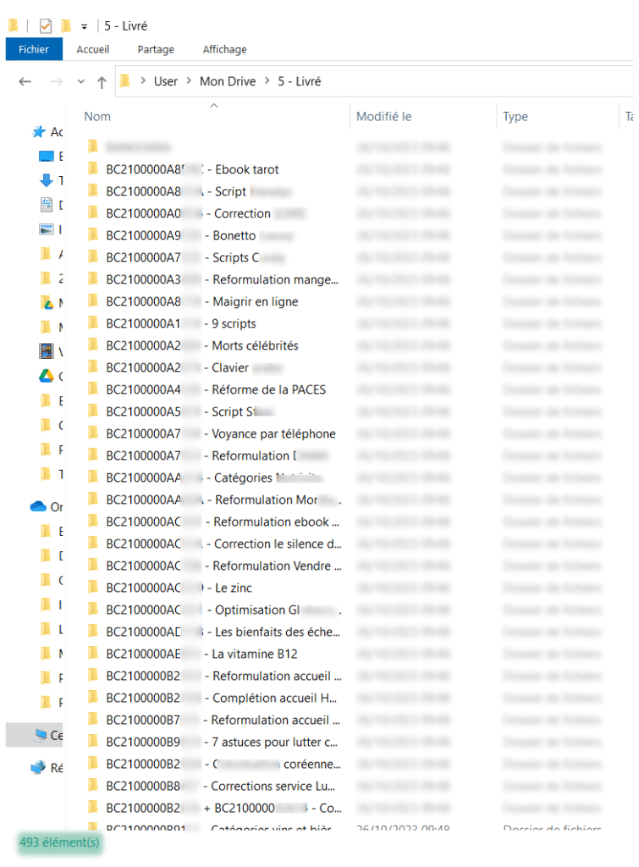Click the '493 élément(s)' status bar count

(x=59, y=842)
